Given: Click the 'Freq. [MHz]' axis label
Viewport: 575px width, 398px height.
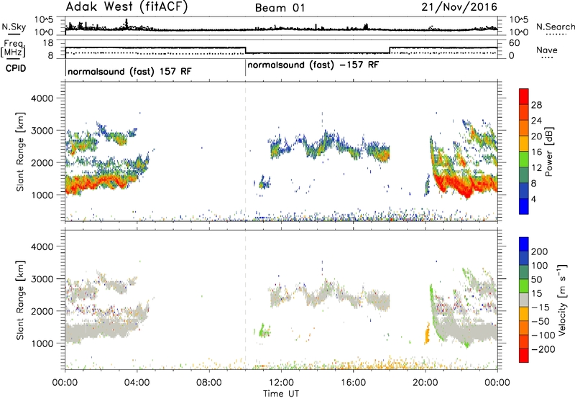Looking at the screenshot, I should pos(13,48).
